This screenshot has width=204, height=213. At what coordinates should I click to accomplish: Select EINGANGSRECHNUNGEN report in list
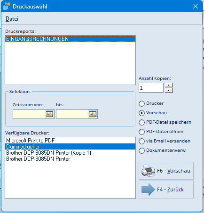(x=70, y=39)
